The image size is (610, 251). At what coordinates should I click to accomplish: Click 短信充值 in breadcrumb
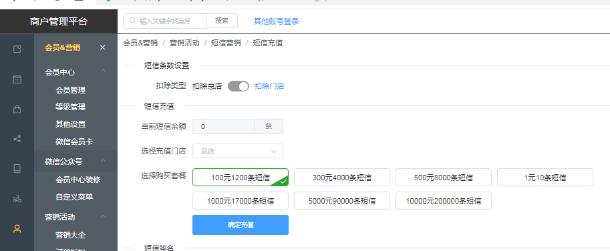pyautogui.click(x=268, y=43)
